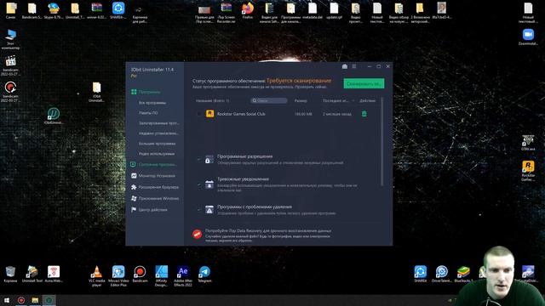Open the Windows Start button
The height and width of the screenshot is (306, 545).
[x=7, y=300]
